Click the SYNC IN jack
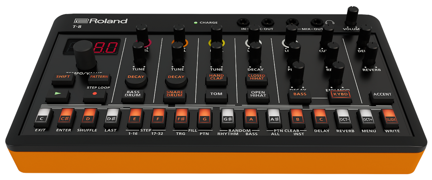Viewport: 432px width, 180px height. [x=244, y=22]
